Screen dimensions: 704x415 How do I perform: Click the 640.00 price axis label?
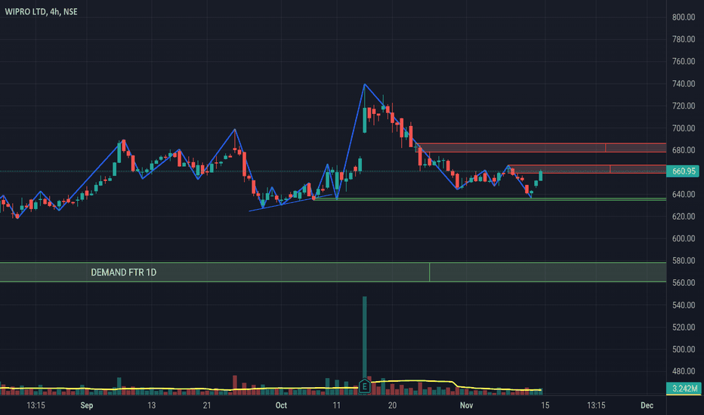coord(684,194)
